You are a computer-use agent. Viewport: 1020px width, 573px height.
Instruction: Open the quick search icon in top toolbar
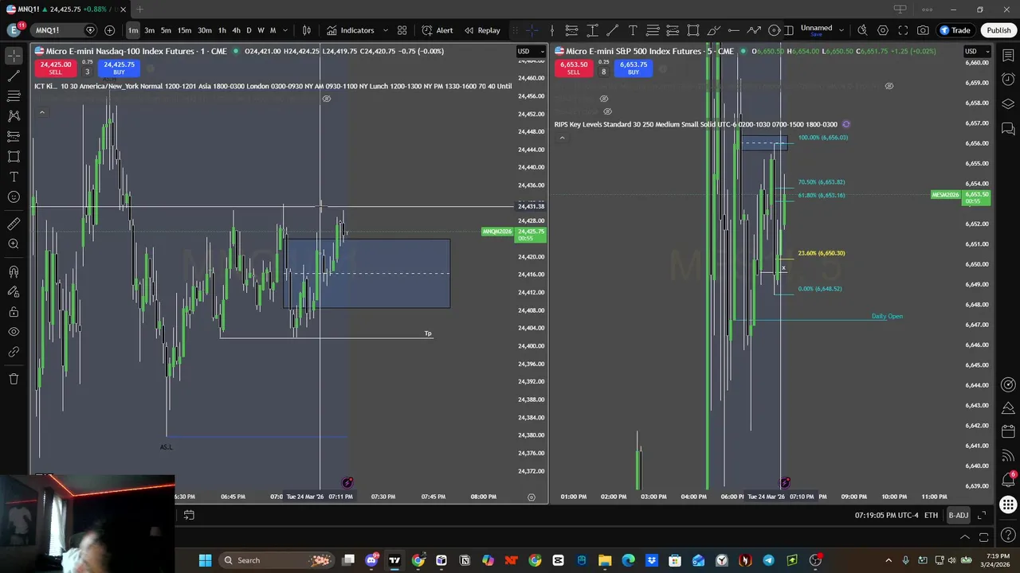862,30
